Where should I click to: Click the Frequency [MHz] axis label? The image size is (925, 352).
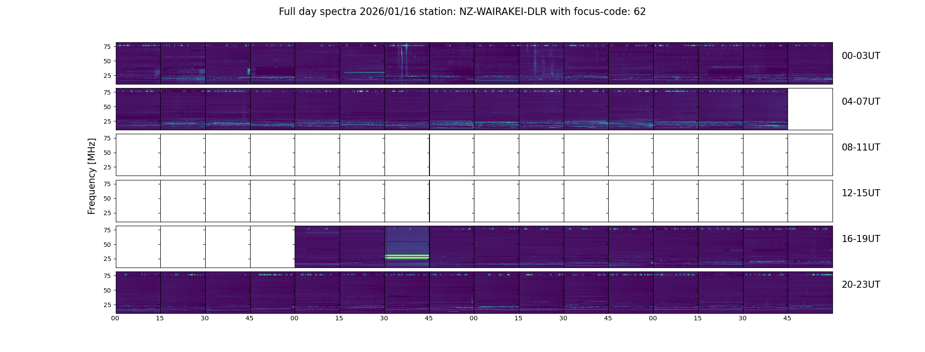point(92,176)
